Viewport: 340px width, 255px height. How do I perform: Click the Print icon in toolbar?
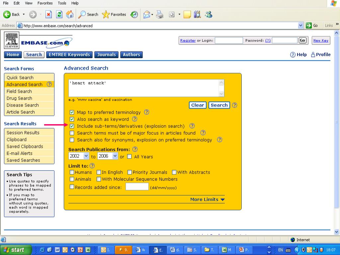(x=160, y=15)
